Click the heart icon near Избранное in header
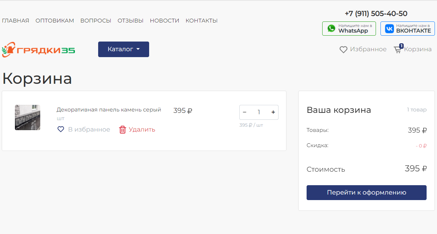The image size is (437, 234). [343, 49]
